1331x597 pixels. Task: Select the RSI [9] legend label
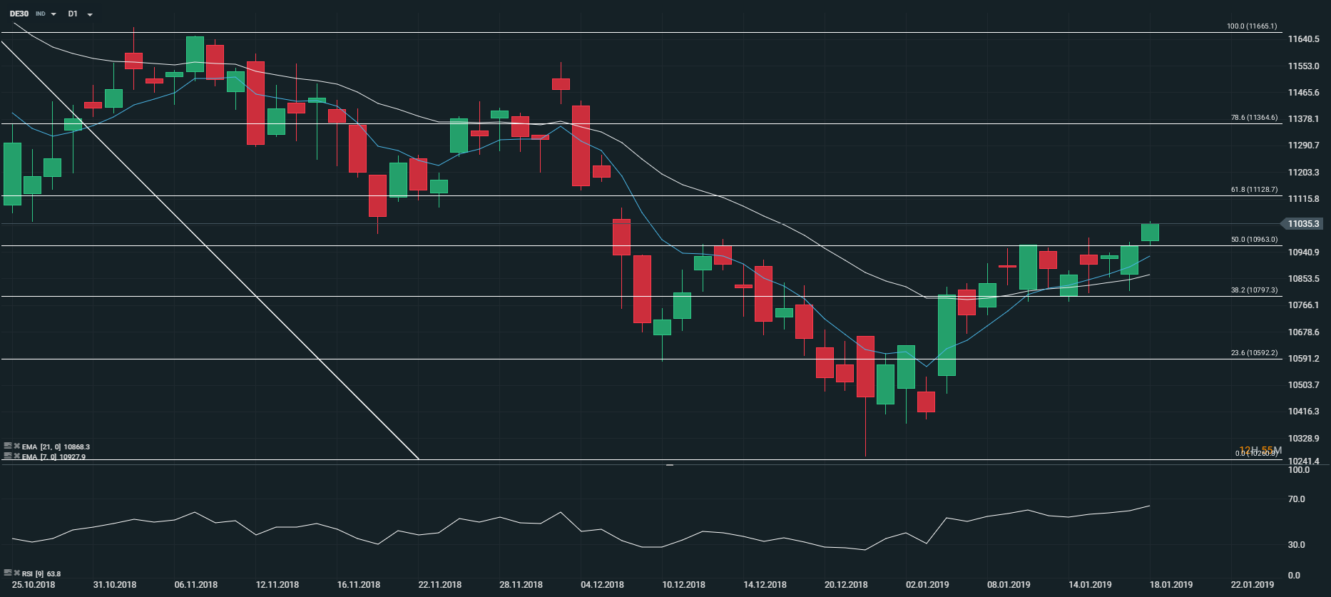(41, 573)
